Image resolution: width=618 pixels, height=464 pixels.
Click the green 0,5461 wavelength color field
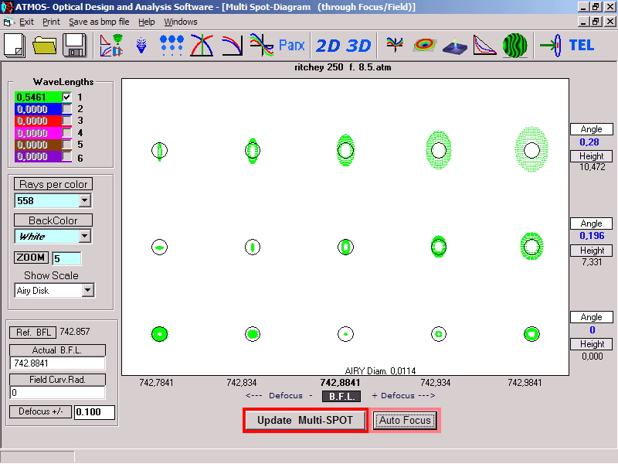pos(37,97)
